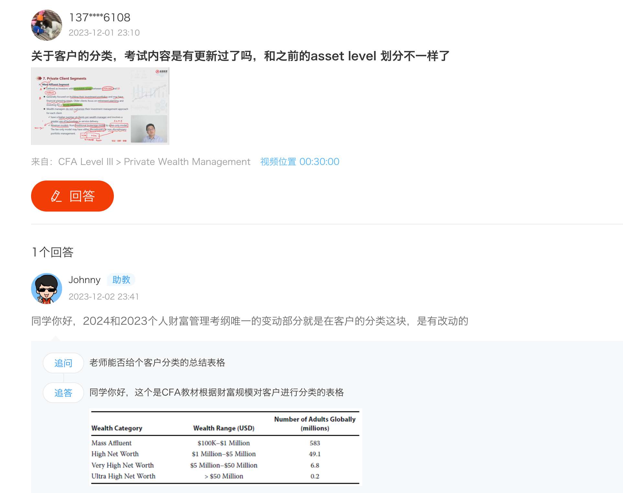The image size is (623, 493).
Task: Click the username 137****6108
Action: 100,17
